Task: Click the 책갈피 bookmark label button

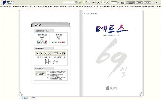Action: (x=130, y=3)
